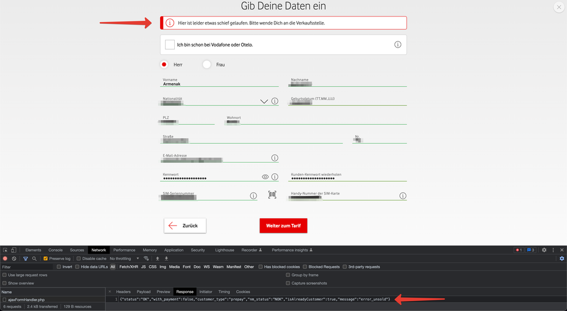Click the Vorname input field
Image resolution: width=567 pixels, height=311 pixels.
click(220, 82)
